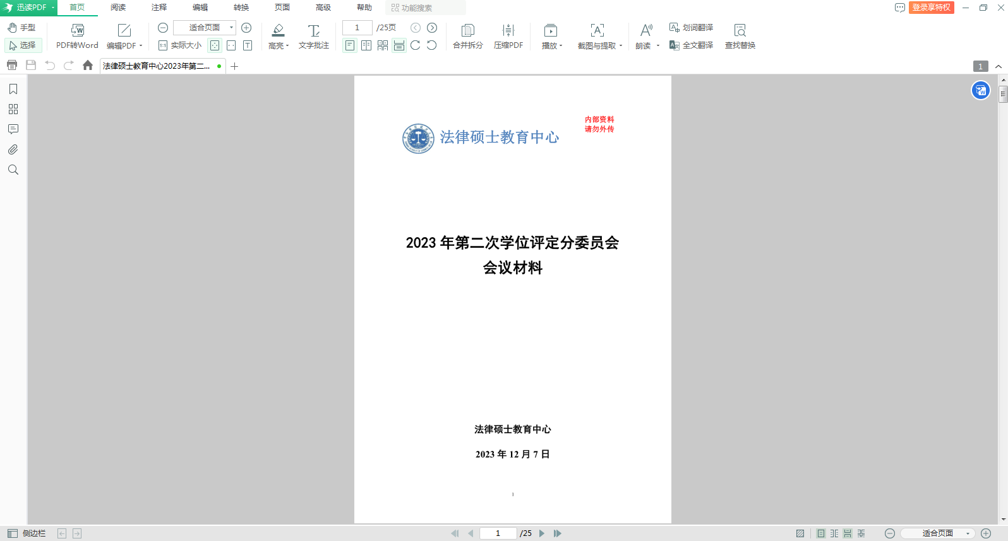Switch to the 注释 menu tab

coord(159,8)
